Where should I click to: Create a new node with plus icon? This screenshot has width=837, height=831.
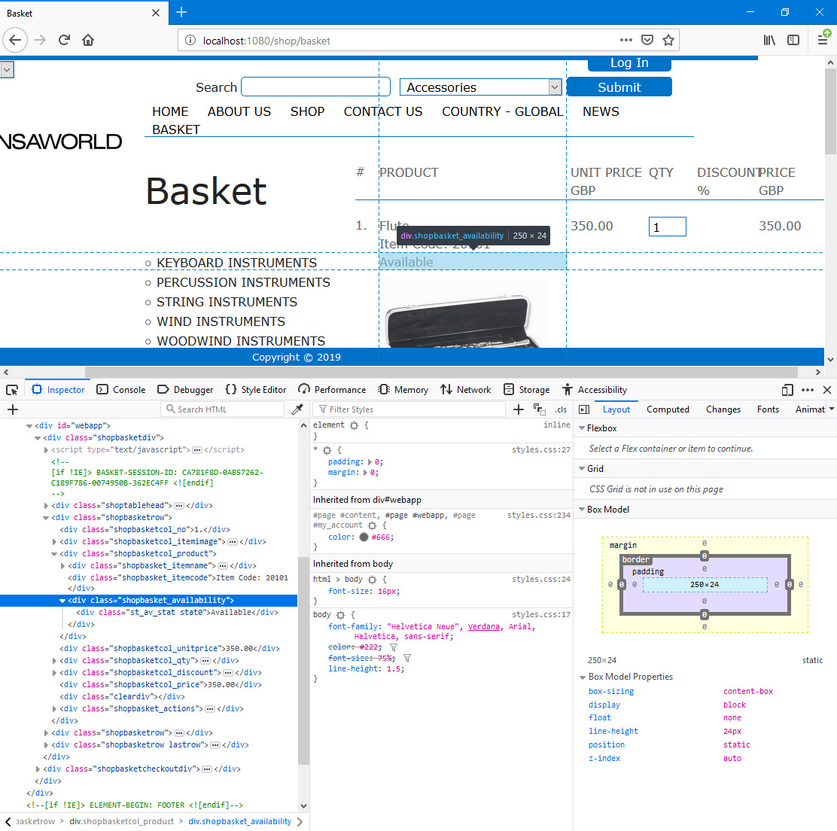13,409
